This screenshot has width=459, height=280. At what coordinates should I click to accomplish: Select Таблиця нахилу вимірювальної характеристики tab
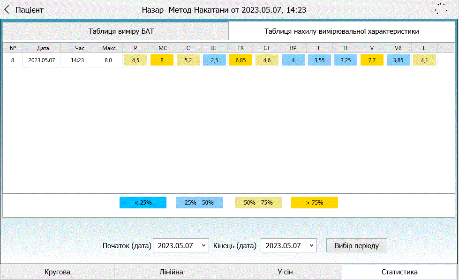[341, 31]
